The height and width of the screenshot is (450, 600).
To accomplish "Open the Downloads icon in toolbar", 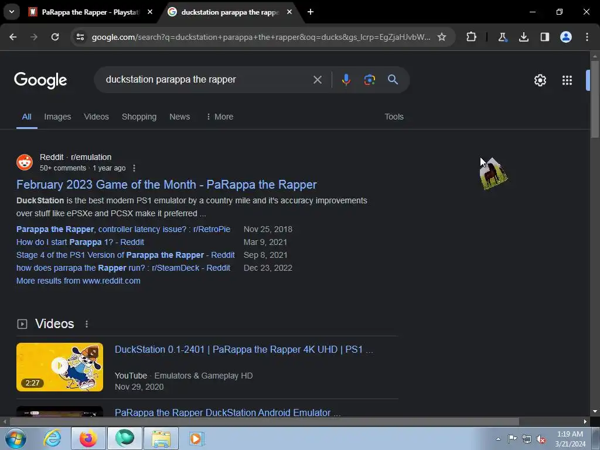I will pyautogui.click(x=523, y=37).
